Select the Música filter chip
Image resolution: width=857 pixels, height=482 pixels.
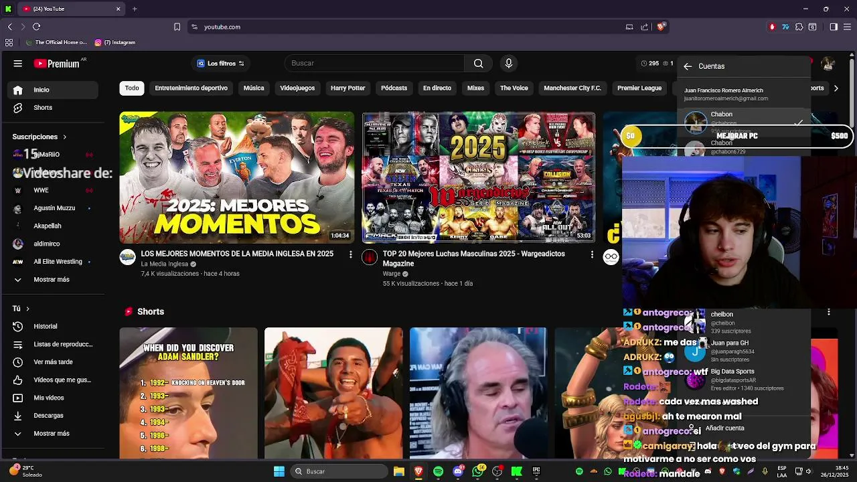tap(254, 88)
